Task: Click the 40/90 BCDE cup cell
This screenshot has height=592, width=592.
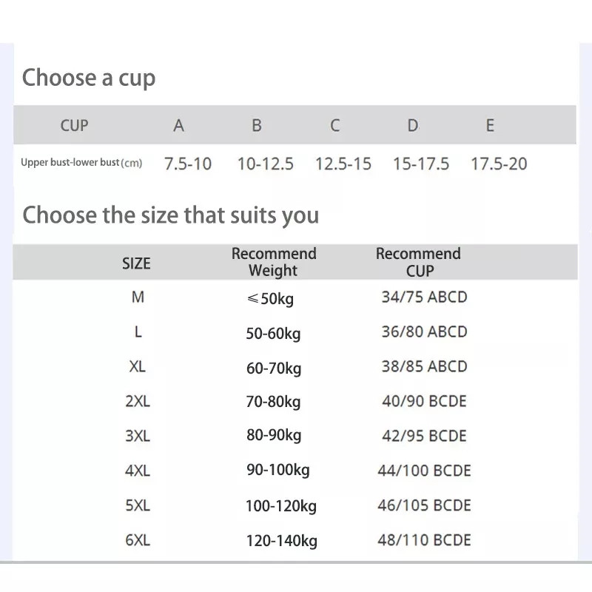Action: click(x=424, y=401)
